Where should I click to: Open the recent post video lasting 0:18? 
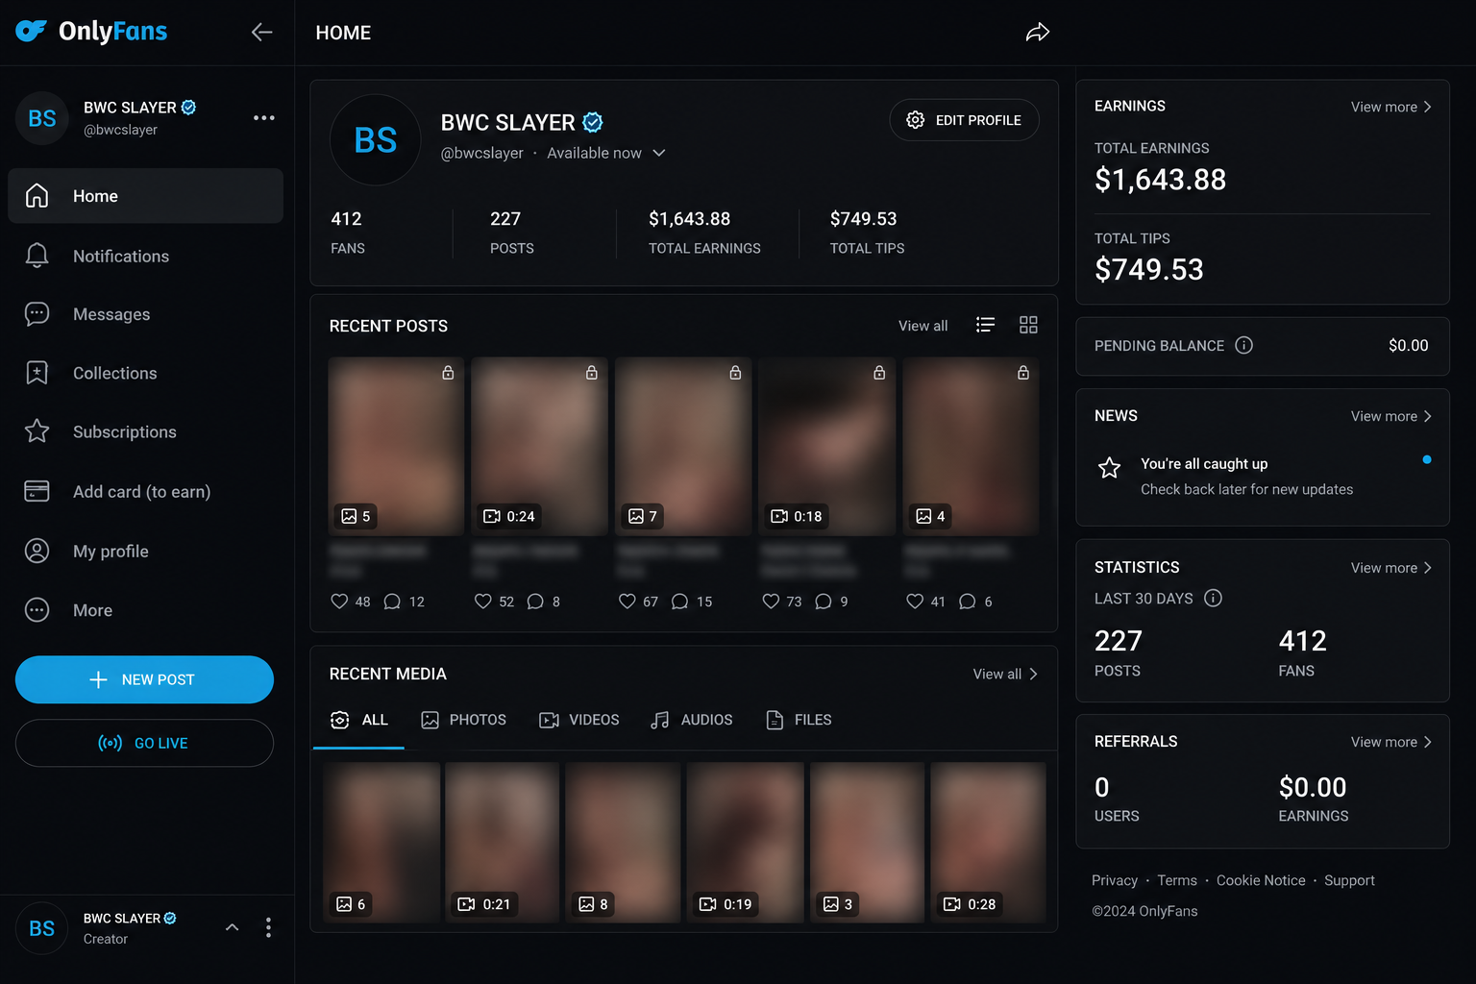point(826,446)
